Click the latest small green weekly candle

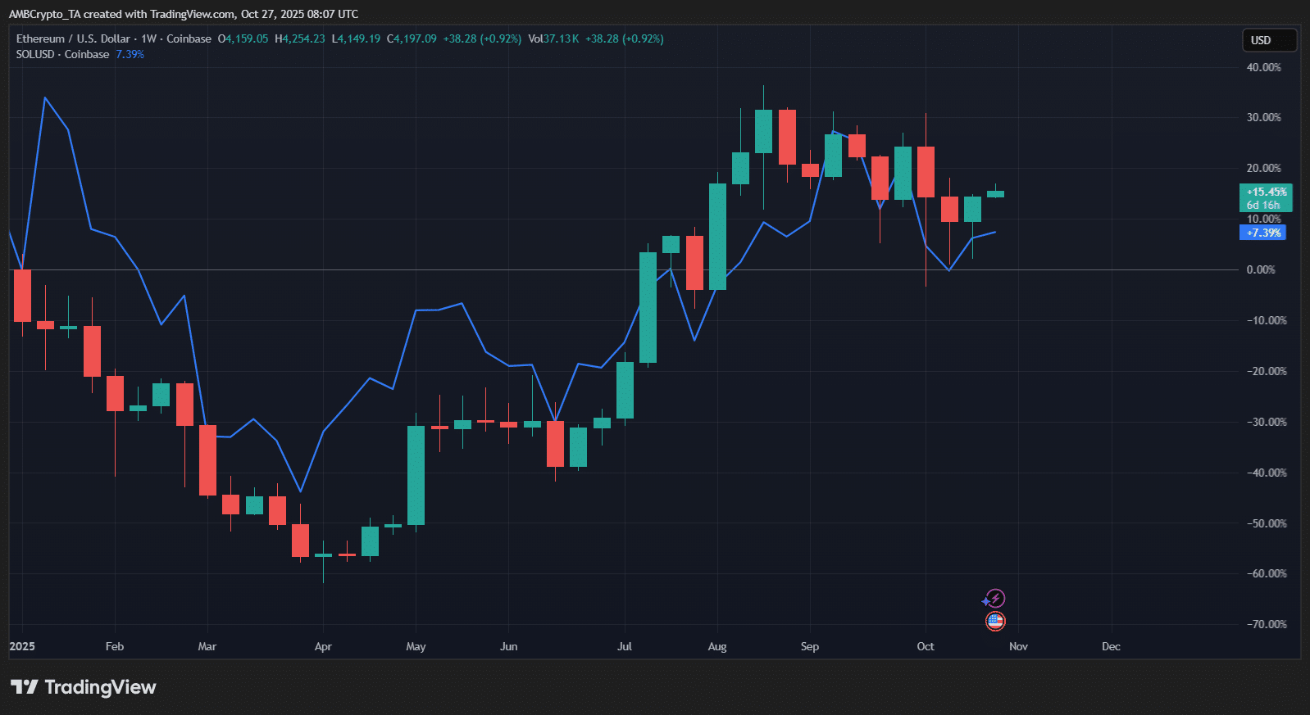(x=995, y=194)
